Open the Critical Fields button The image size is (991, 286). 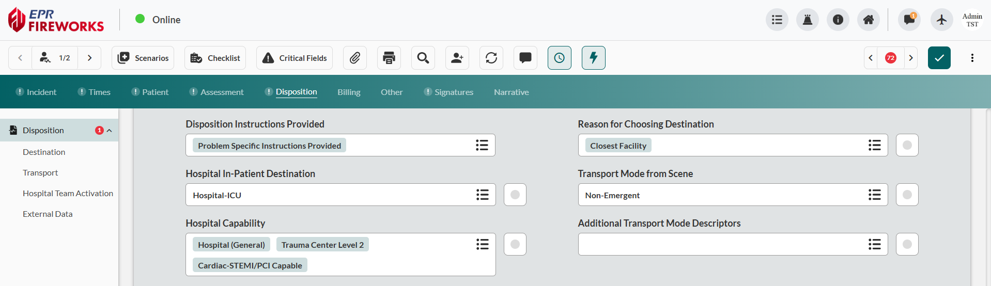tap(295, 58)
